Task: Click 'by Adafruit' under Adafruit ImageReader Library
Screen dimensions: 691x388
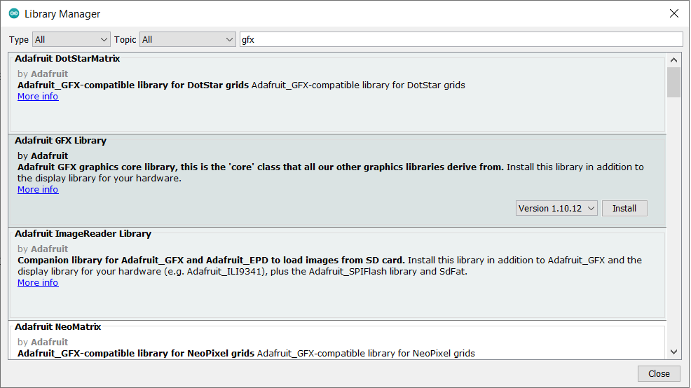Action: [x=43, y=249]
